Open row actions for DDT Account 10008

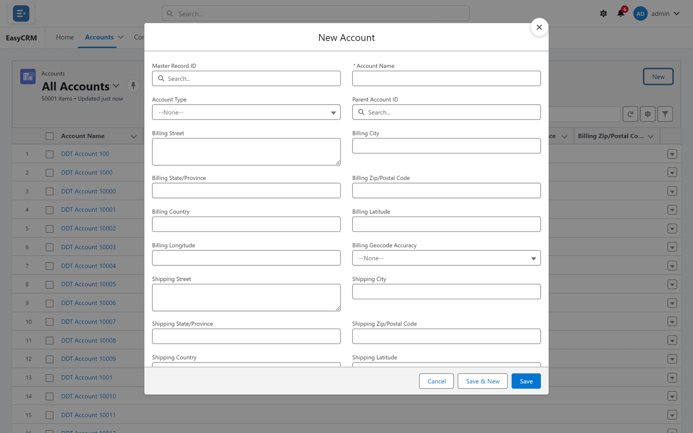672,340
